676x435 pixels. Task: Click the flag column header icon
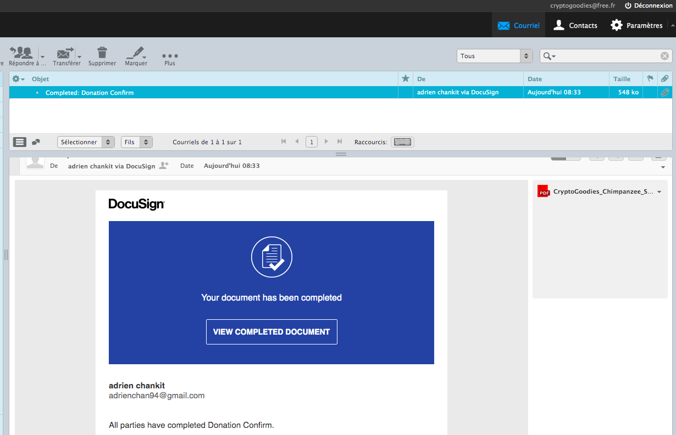[650, 78]
